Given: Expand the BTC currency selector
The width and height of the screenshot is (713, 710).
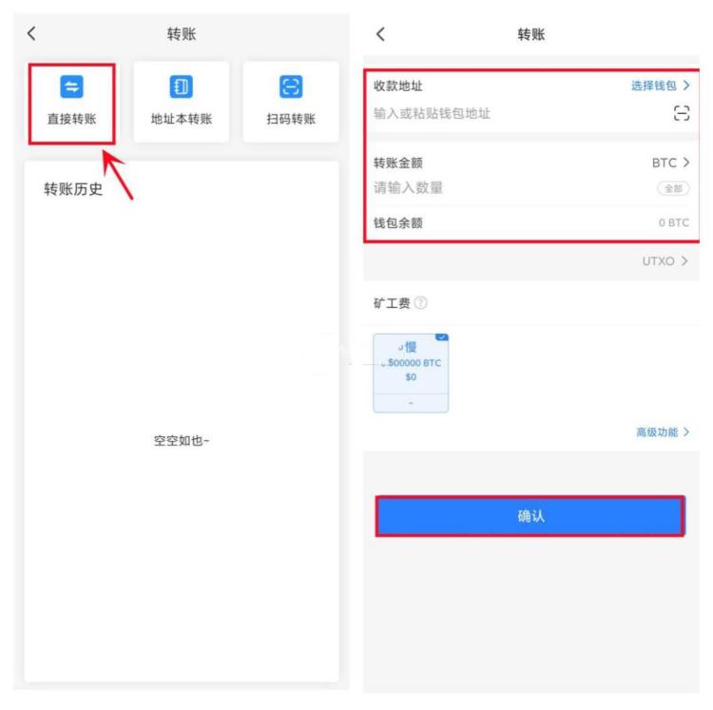Looking at the screenshot, I should (671, 163).
